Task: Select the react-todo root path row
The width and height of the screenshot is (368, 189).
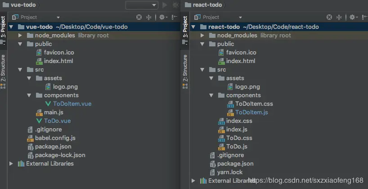Action: (x=279, y=27)
